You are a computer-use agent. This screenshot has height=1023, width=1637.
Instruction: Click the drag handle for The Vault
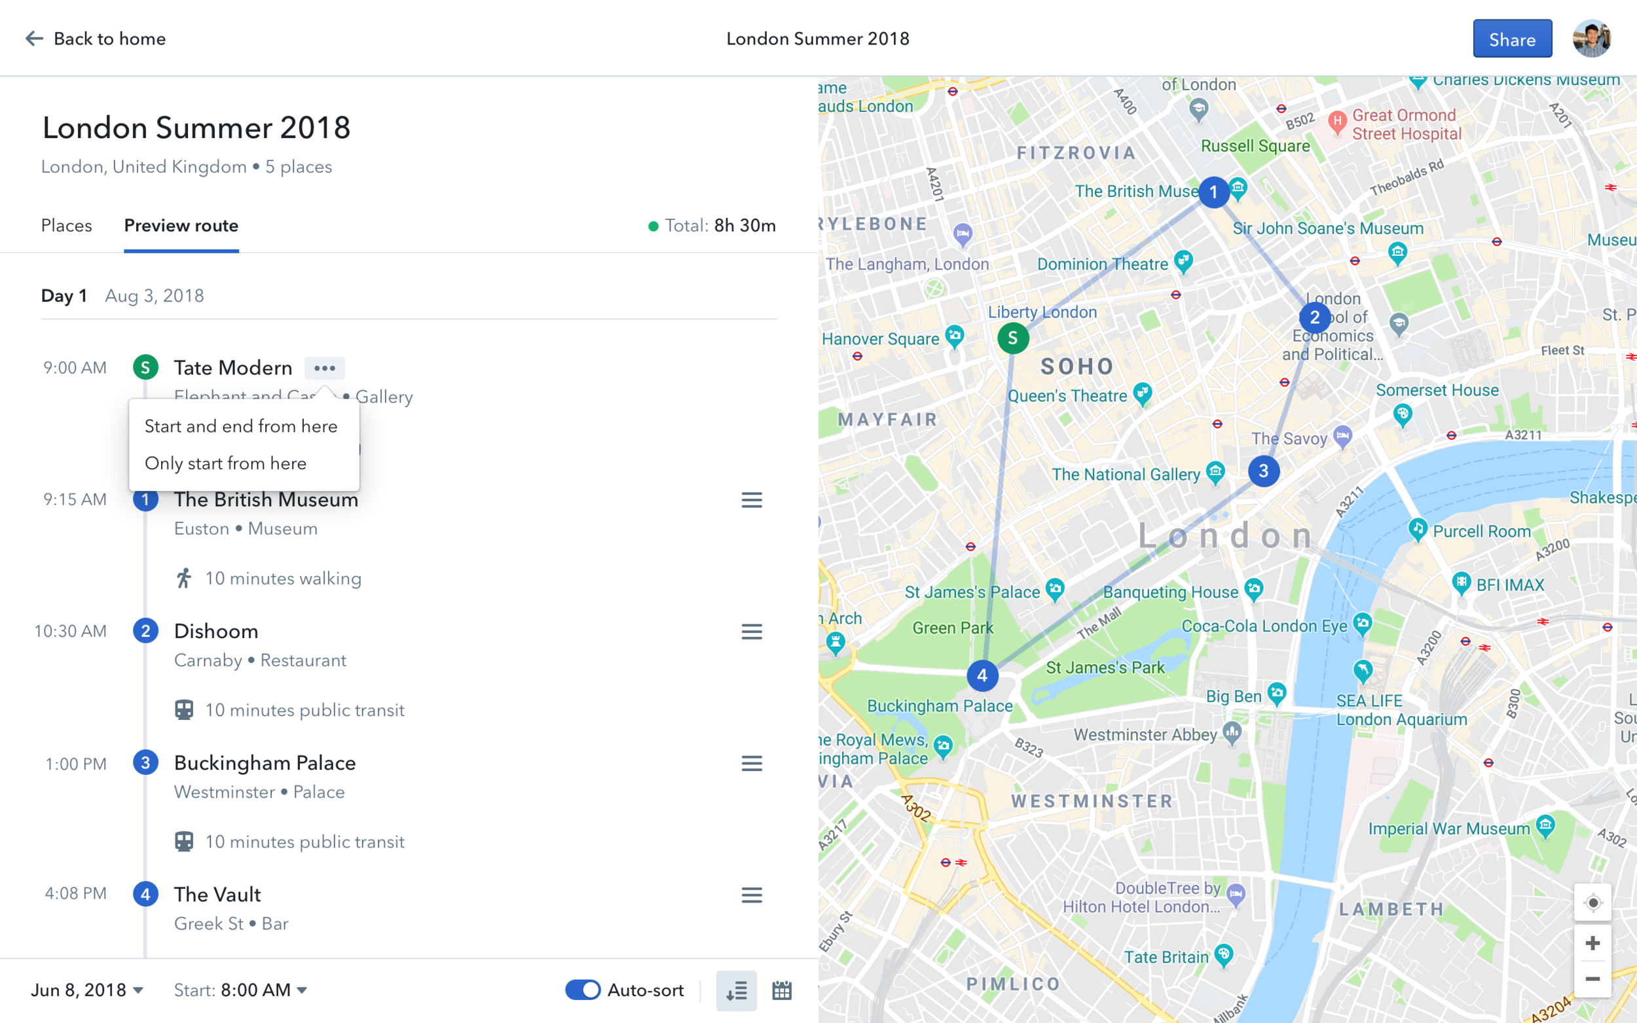[751, 895]
